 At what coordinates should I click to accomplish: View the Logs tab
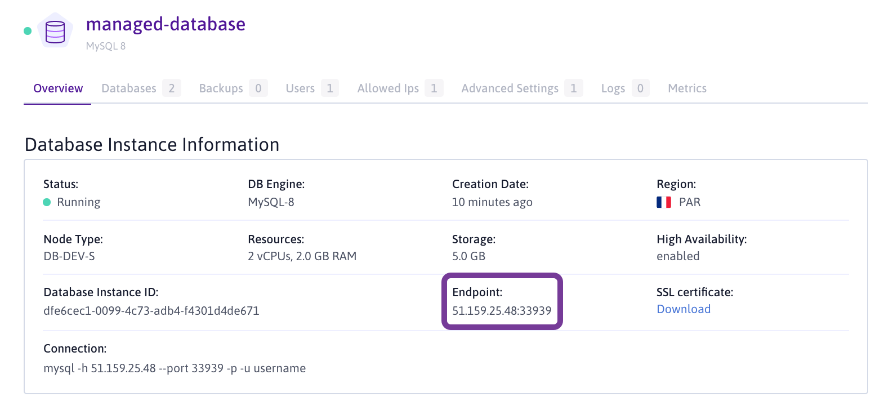tap(613, 88)
